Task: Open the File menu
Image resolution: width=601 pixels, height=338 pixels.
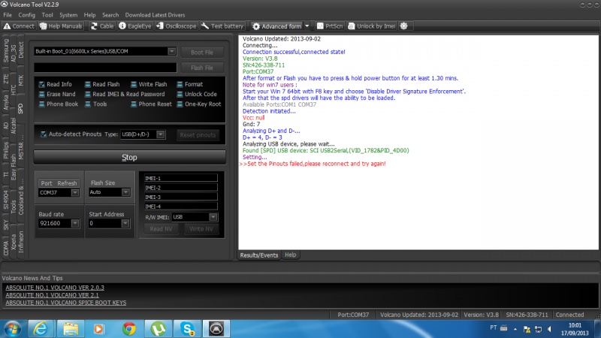Action: [x=8, y=15]
